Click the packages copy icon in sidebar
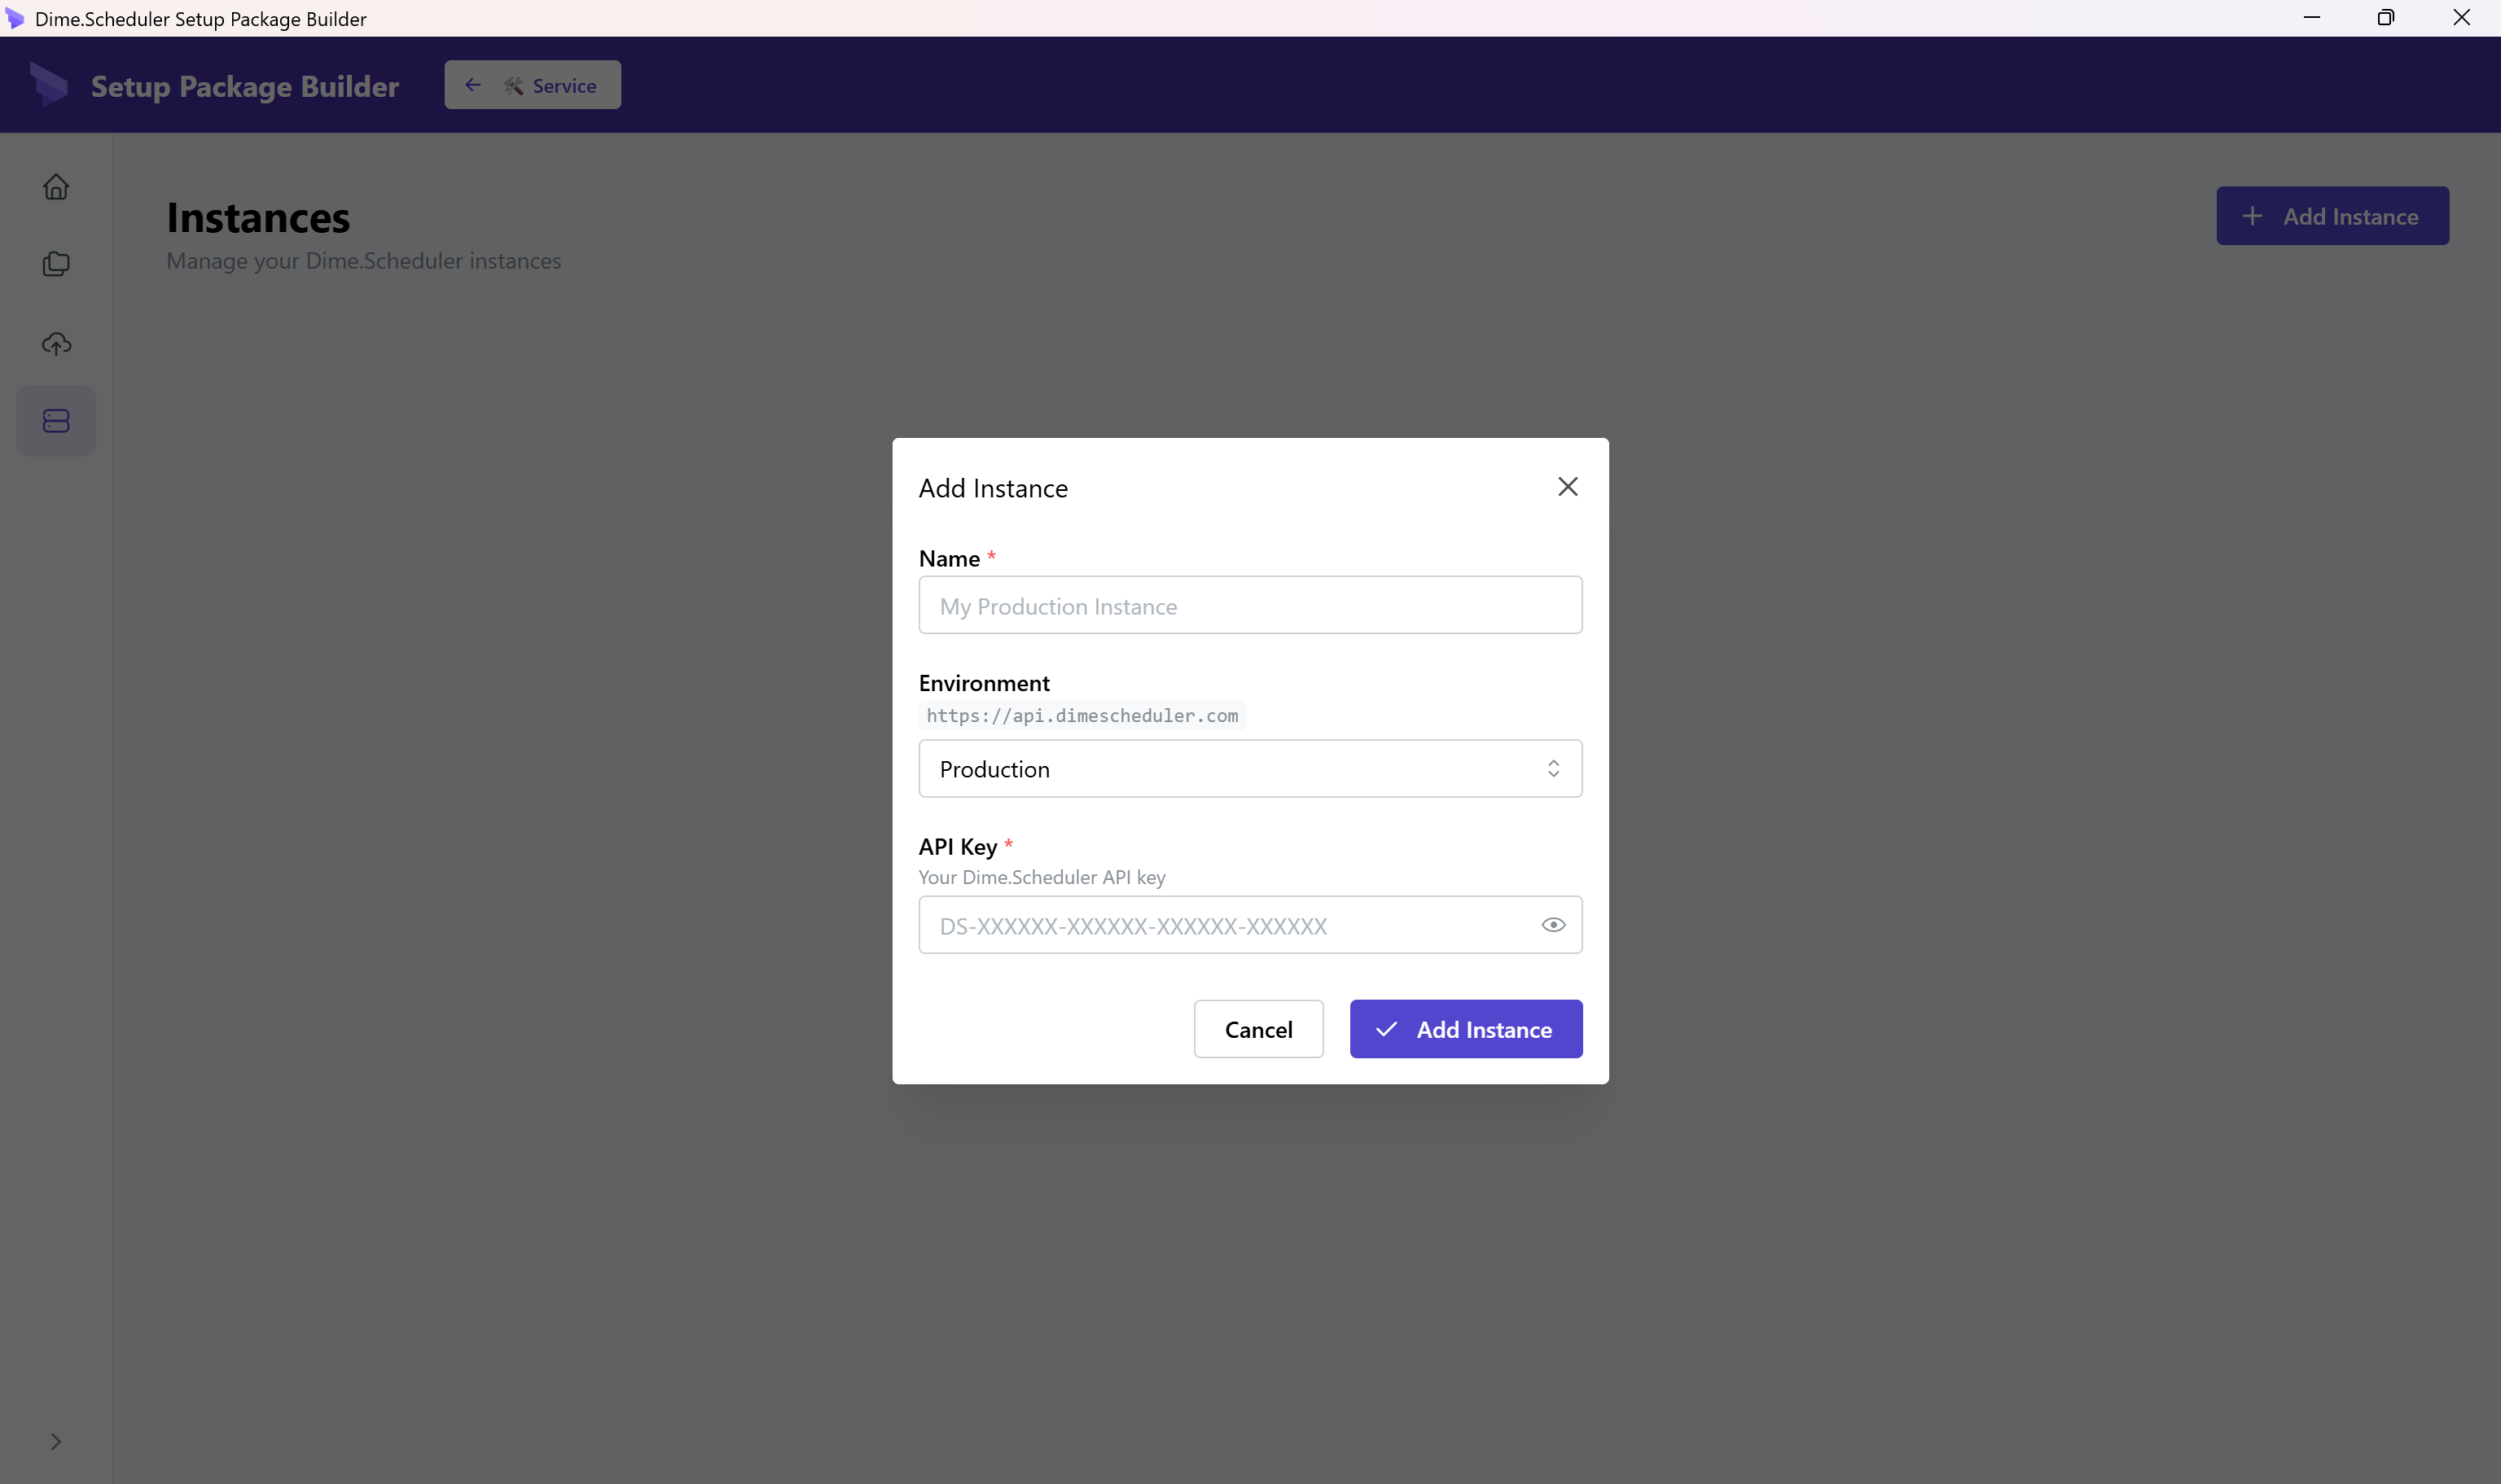The width and height of the screenshot is (2501, 1484). (x=56, y=264)
